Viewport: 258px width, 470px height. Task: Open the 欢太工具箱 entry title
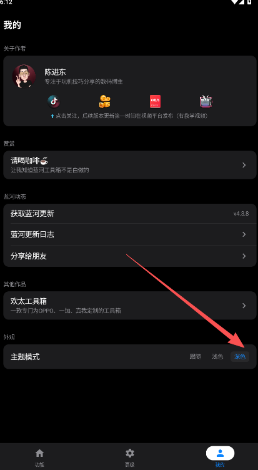(29, 301)
